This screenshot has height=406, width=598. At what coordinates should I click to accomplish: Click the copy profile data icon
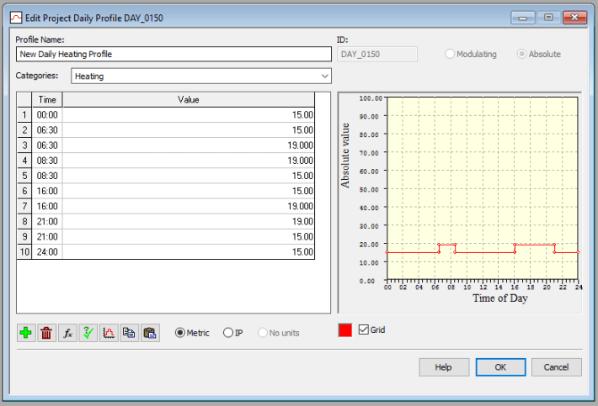coord(129,333)
